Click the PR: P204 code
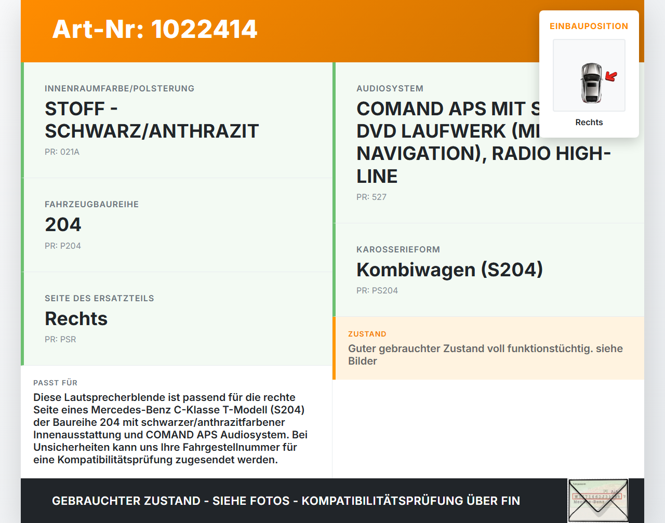 click(63, 246)
